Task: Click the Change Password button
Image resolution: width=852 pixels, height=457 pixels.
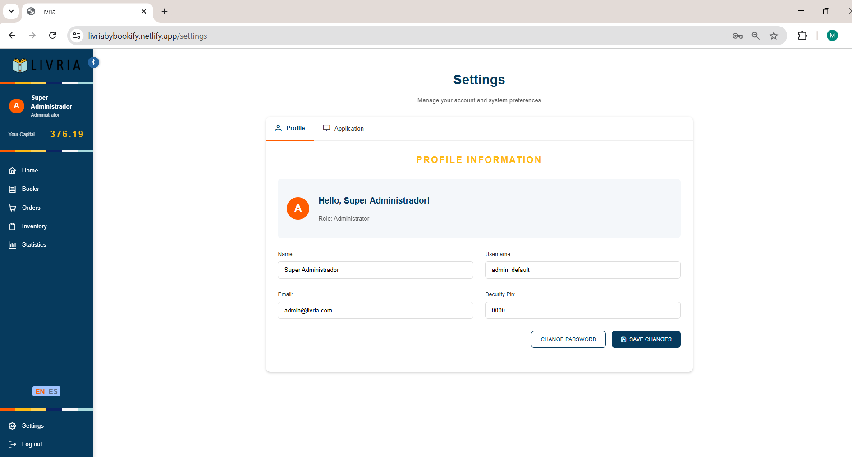Action: [568, 339]
